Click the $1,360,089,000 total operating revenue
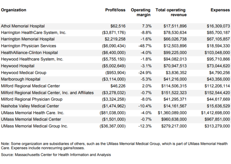 pyautogui.click(x=172, y=113)
